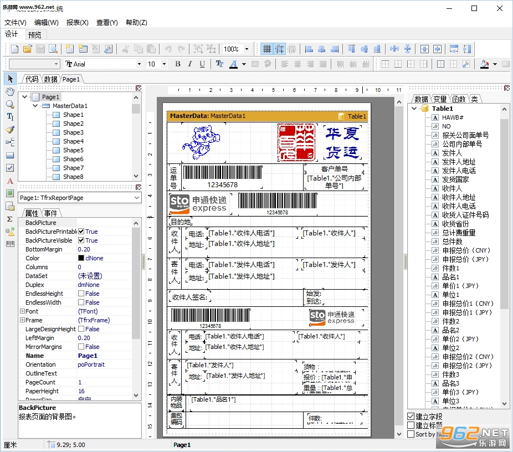This screenshot has height=452, width=513.
Task: Switch to the 函数 tab
Action: (459, 99)
